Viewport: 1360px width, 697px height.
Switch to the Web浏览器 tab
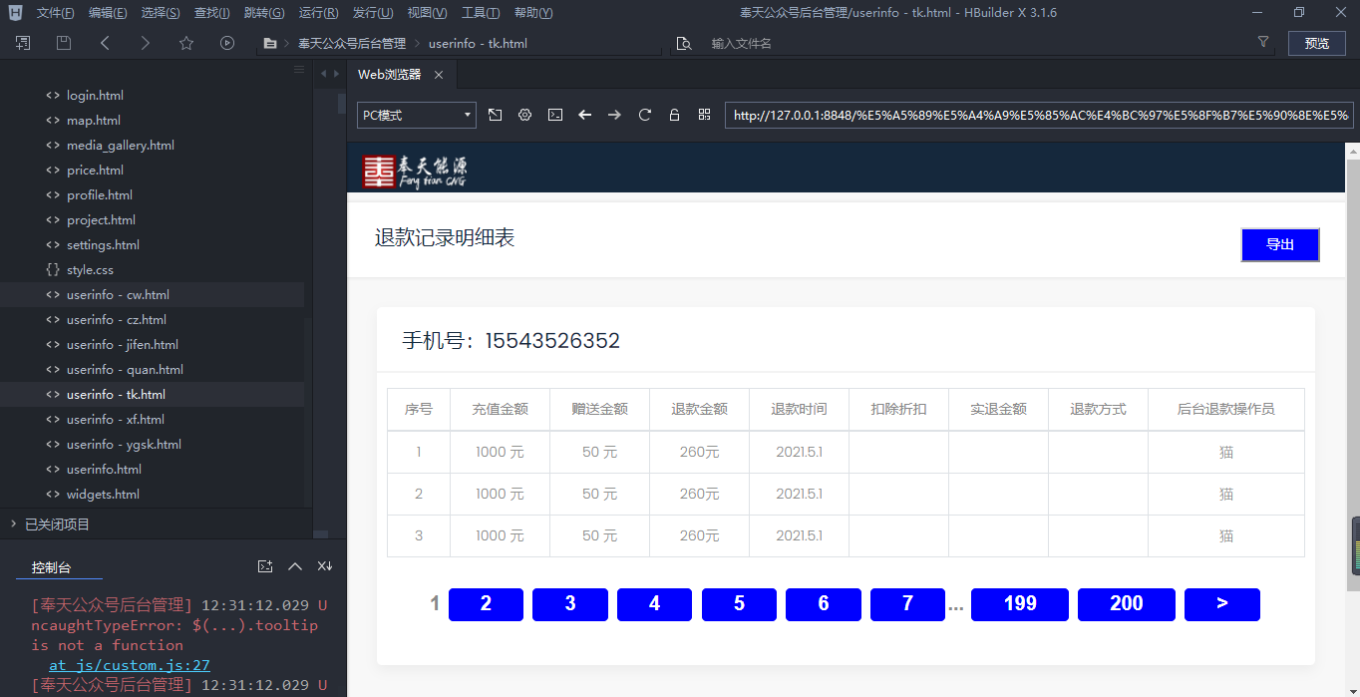point(389,75)
